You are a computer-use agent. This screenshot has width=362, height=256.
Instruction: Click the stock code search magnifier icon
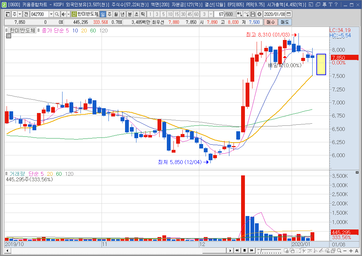57,14
